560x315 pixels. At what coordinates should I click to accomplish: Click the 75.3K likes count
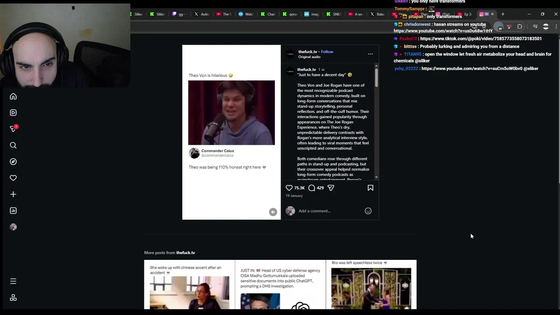tap(299, 188)
